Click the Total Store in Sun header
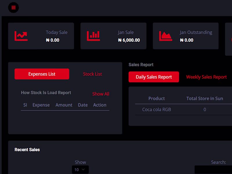 (205, 98)
